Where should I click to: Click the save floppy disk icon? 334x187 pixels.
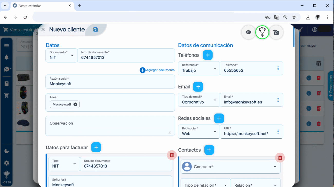(x=95, y=30)
